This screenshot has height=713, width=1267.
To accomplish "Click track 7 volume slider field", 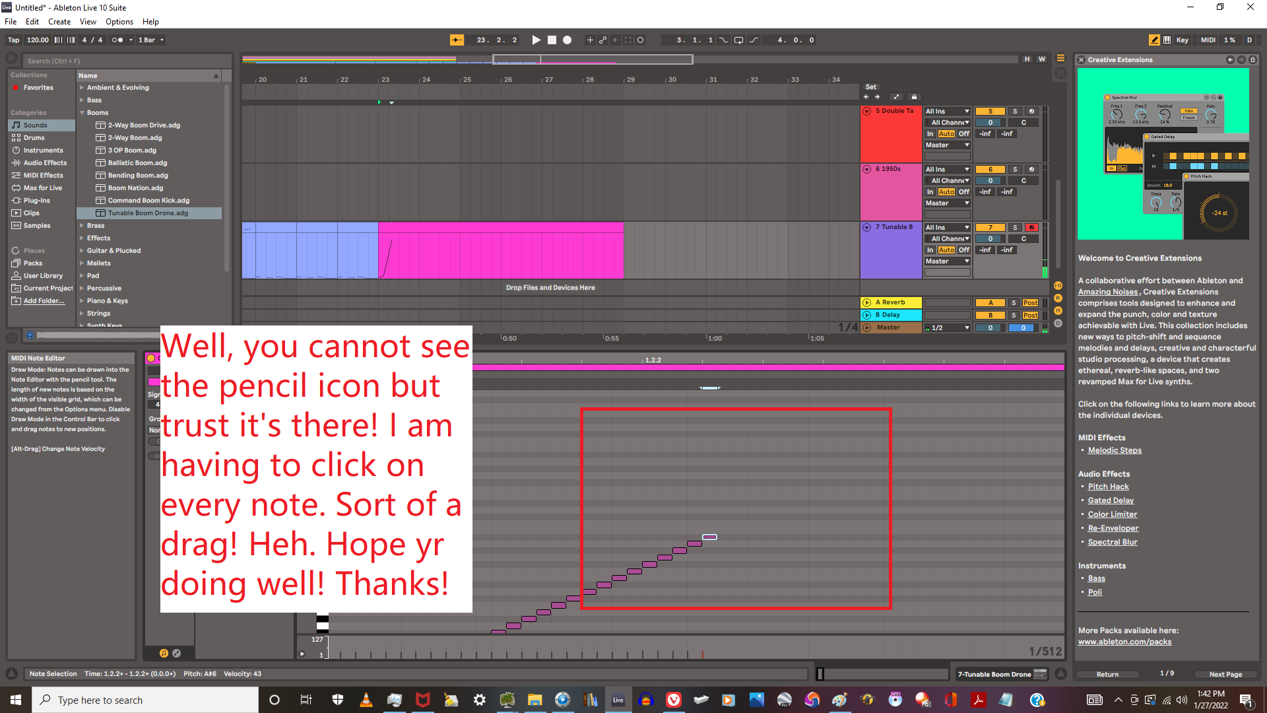I will pos(990,239).
